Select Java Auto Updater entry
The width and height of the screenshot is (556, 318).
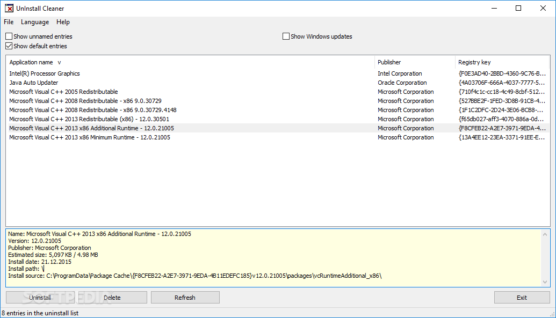(34, 83)
